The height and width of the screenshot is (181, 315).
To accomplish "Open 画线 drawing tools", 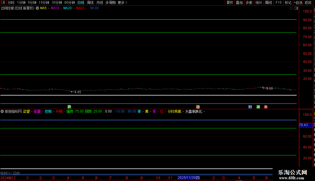I will point(269,3).
